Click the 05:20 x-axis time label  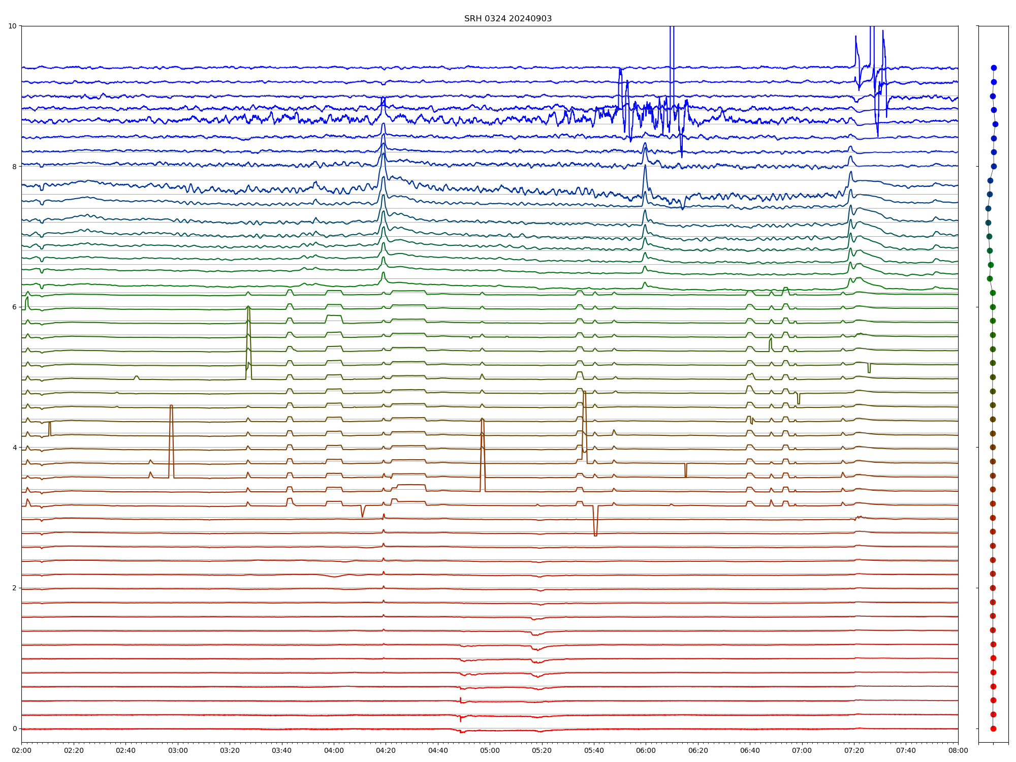point(542,750)
